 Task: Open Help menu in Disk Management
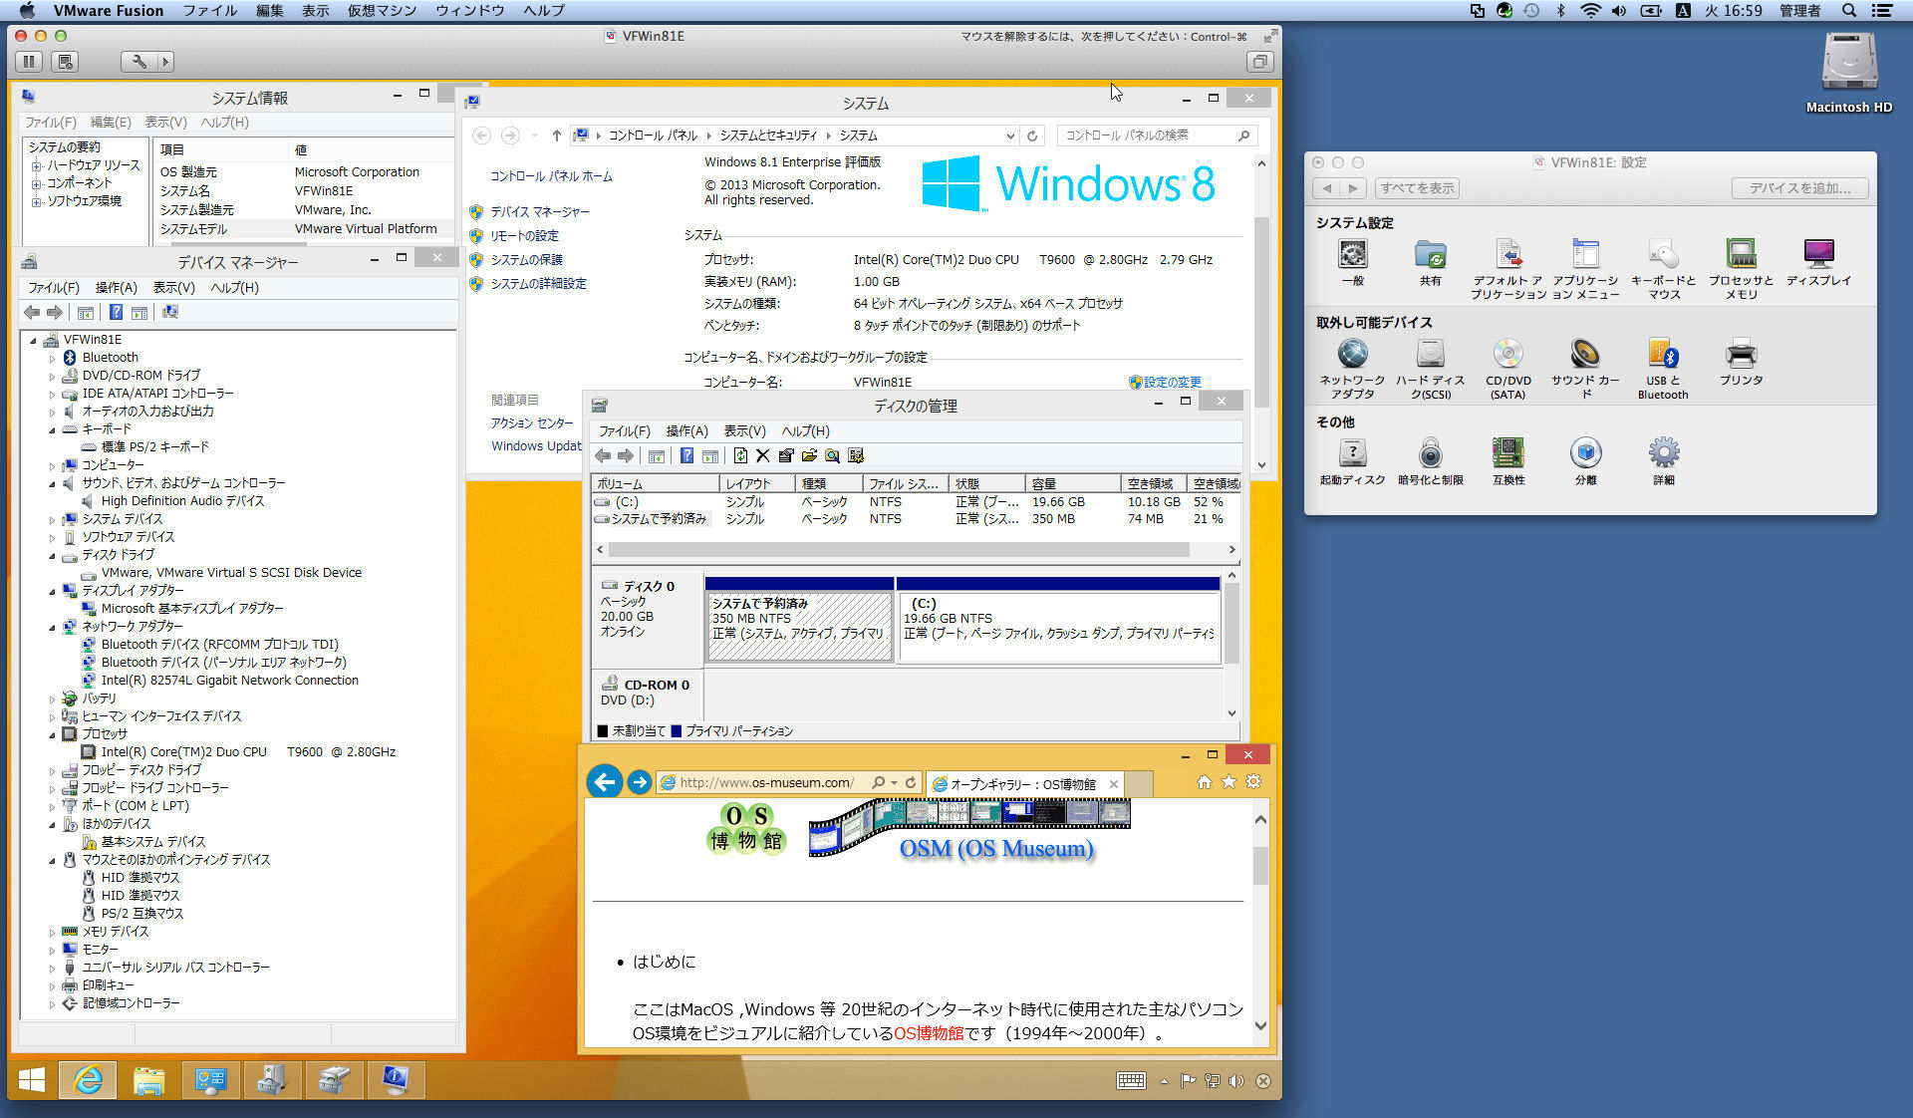pyautogui.click(x=805, y=430)
